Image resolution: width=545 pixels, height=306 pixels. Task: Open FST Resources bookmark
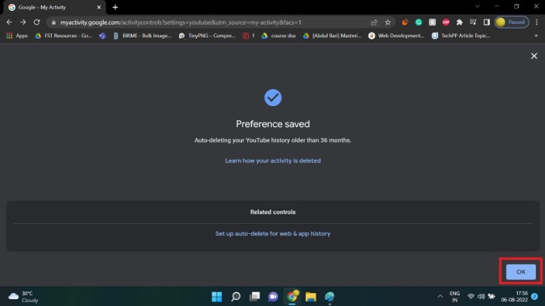(x=63, y=35)
